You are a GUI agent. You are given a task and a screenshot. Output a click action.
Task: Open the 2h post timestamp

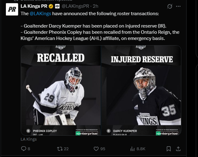95,6
